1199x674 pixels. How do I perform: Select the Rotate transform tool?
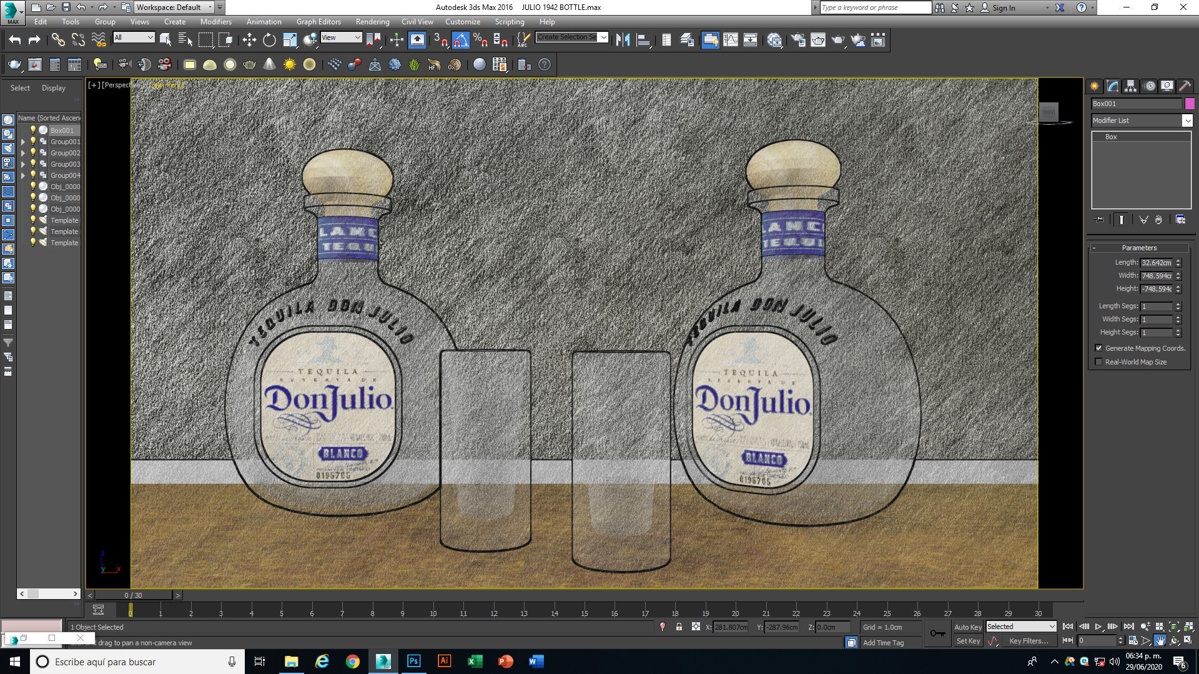tap(269, 40)
